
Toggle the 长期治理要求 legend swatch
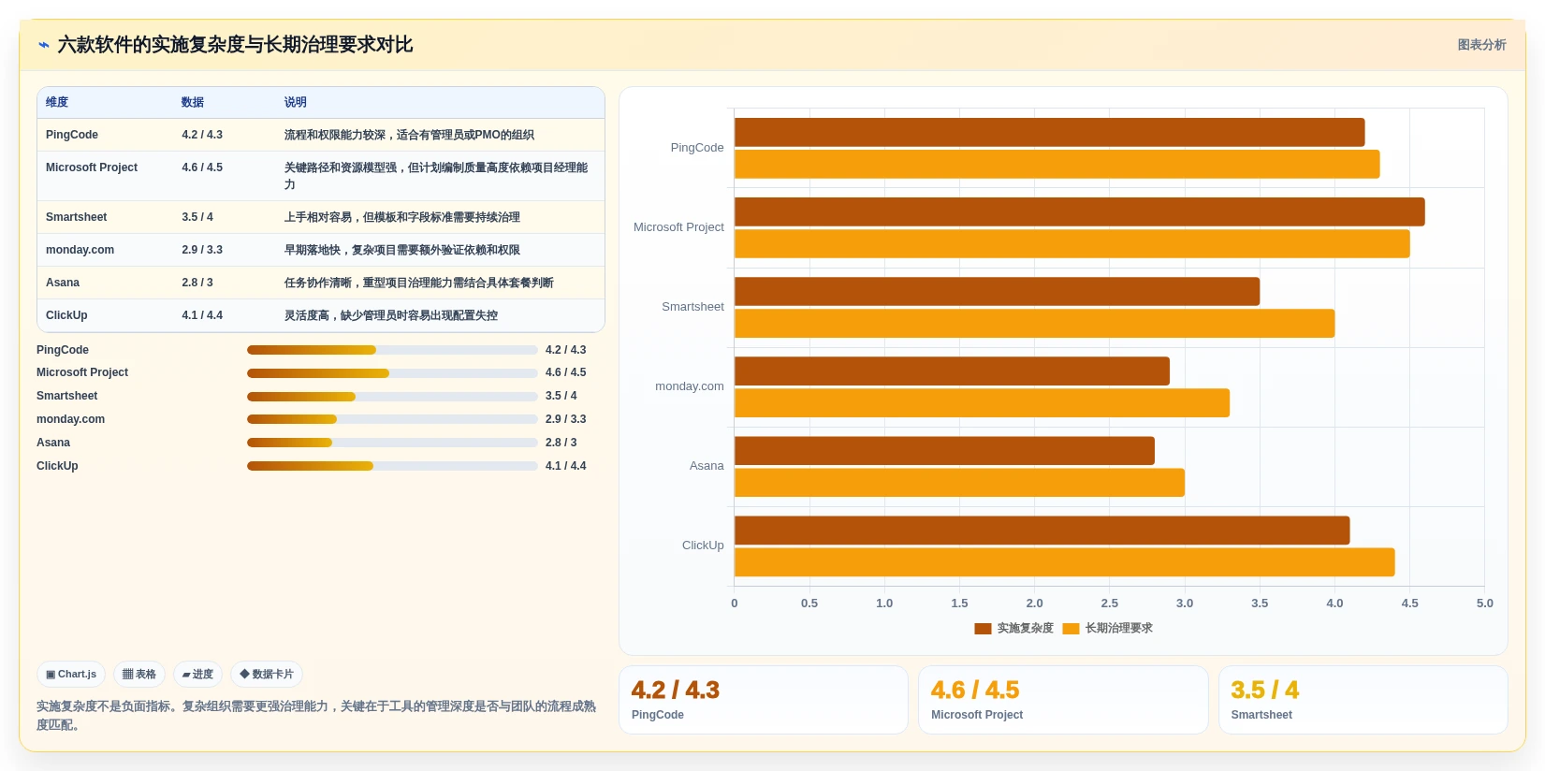tap(1071, 629)
